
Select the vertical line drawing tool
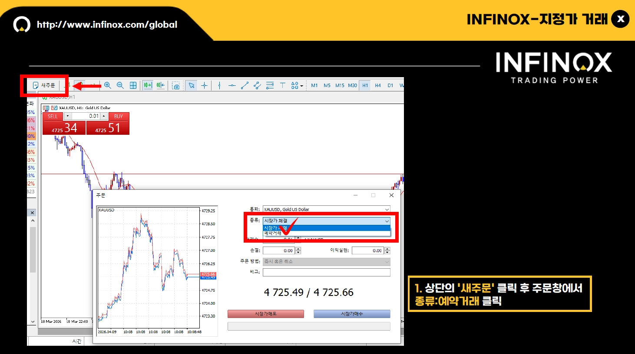[219, 85]
